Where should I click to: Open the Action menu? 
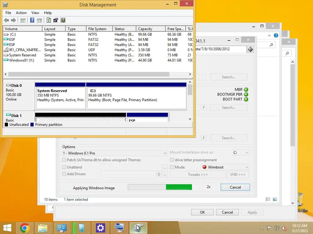pos(21,13)
